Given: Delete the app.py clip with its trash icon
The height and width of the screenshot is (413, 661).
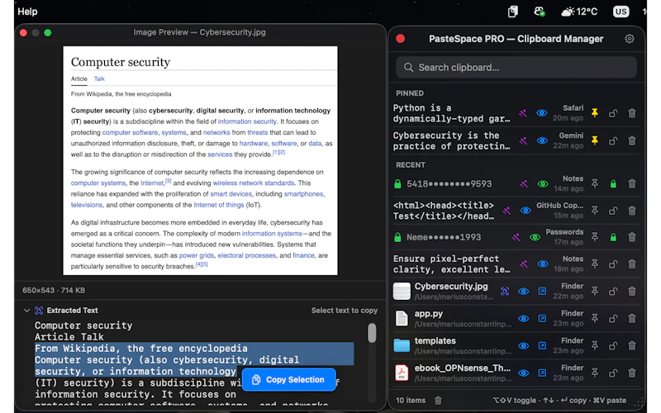Looking at the screenshot, I should point(631,319).
